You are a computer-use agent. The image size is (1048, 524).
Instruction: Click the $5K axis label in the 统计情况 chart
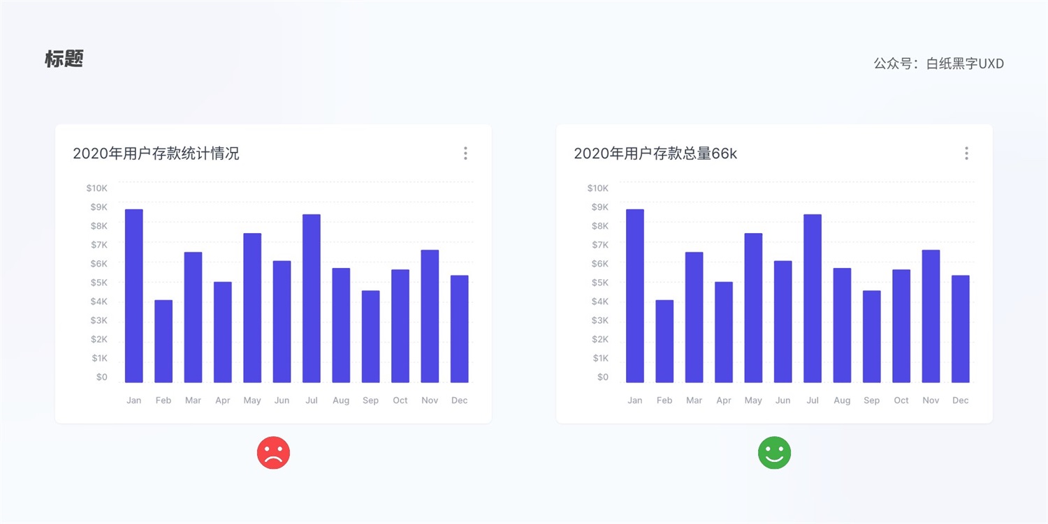[x=99, y=283]
